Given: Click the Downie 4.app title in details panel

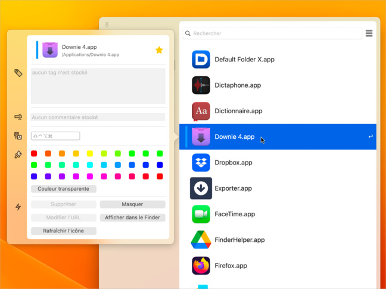Looking at the screenshot, I should tap(79, 47).
